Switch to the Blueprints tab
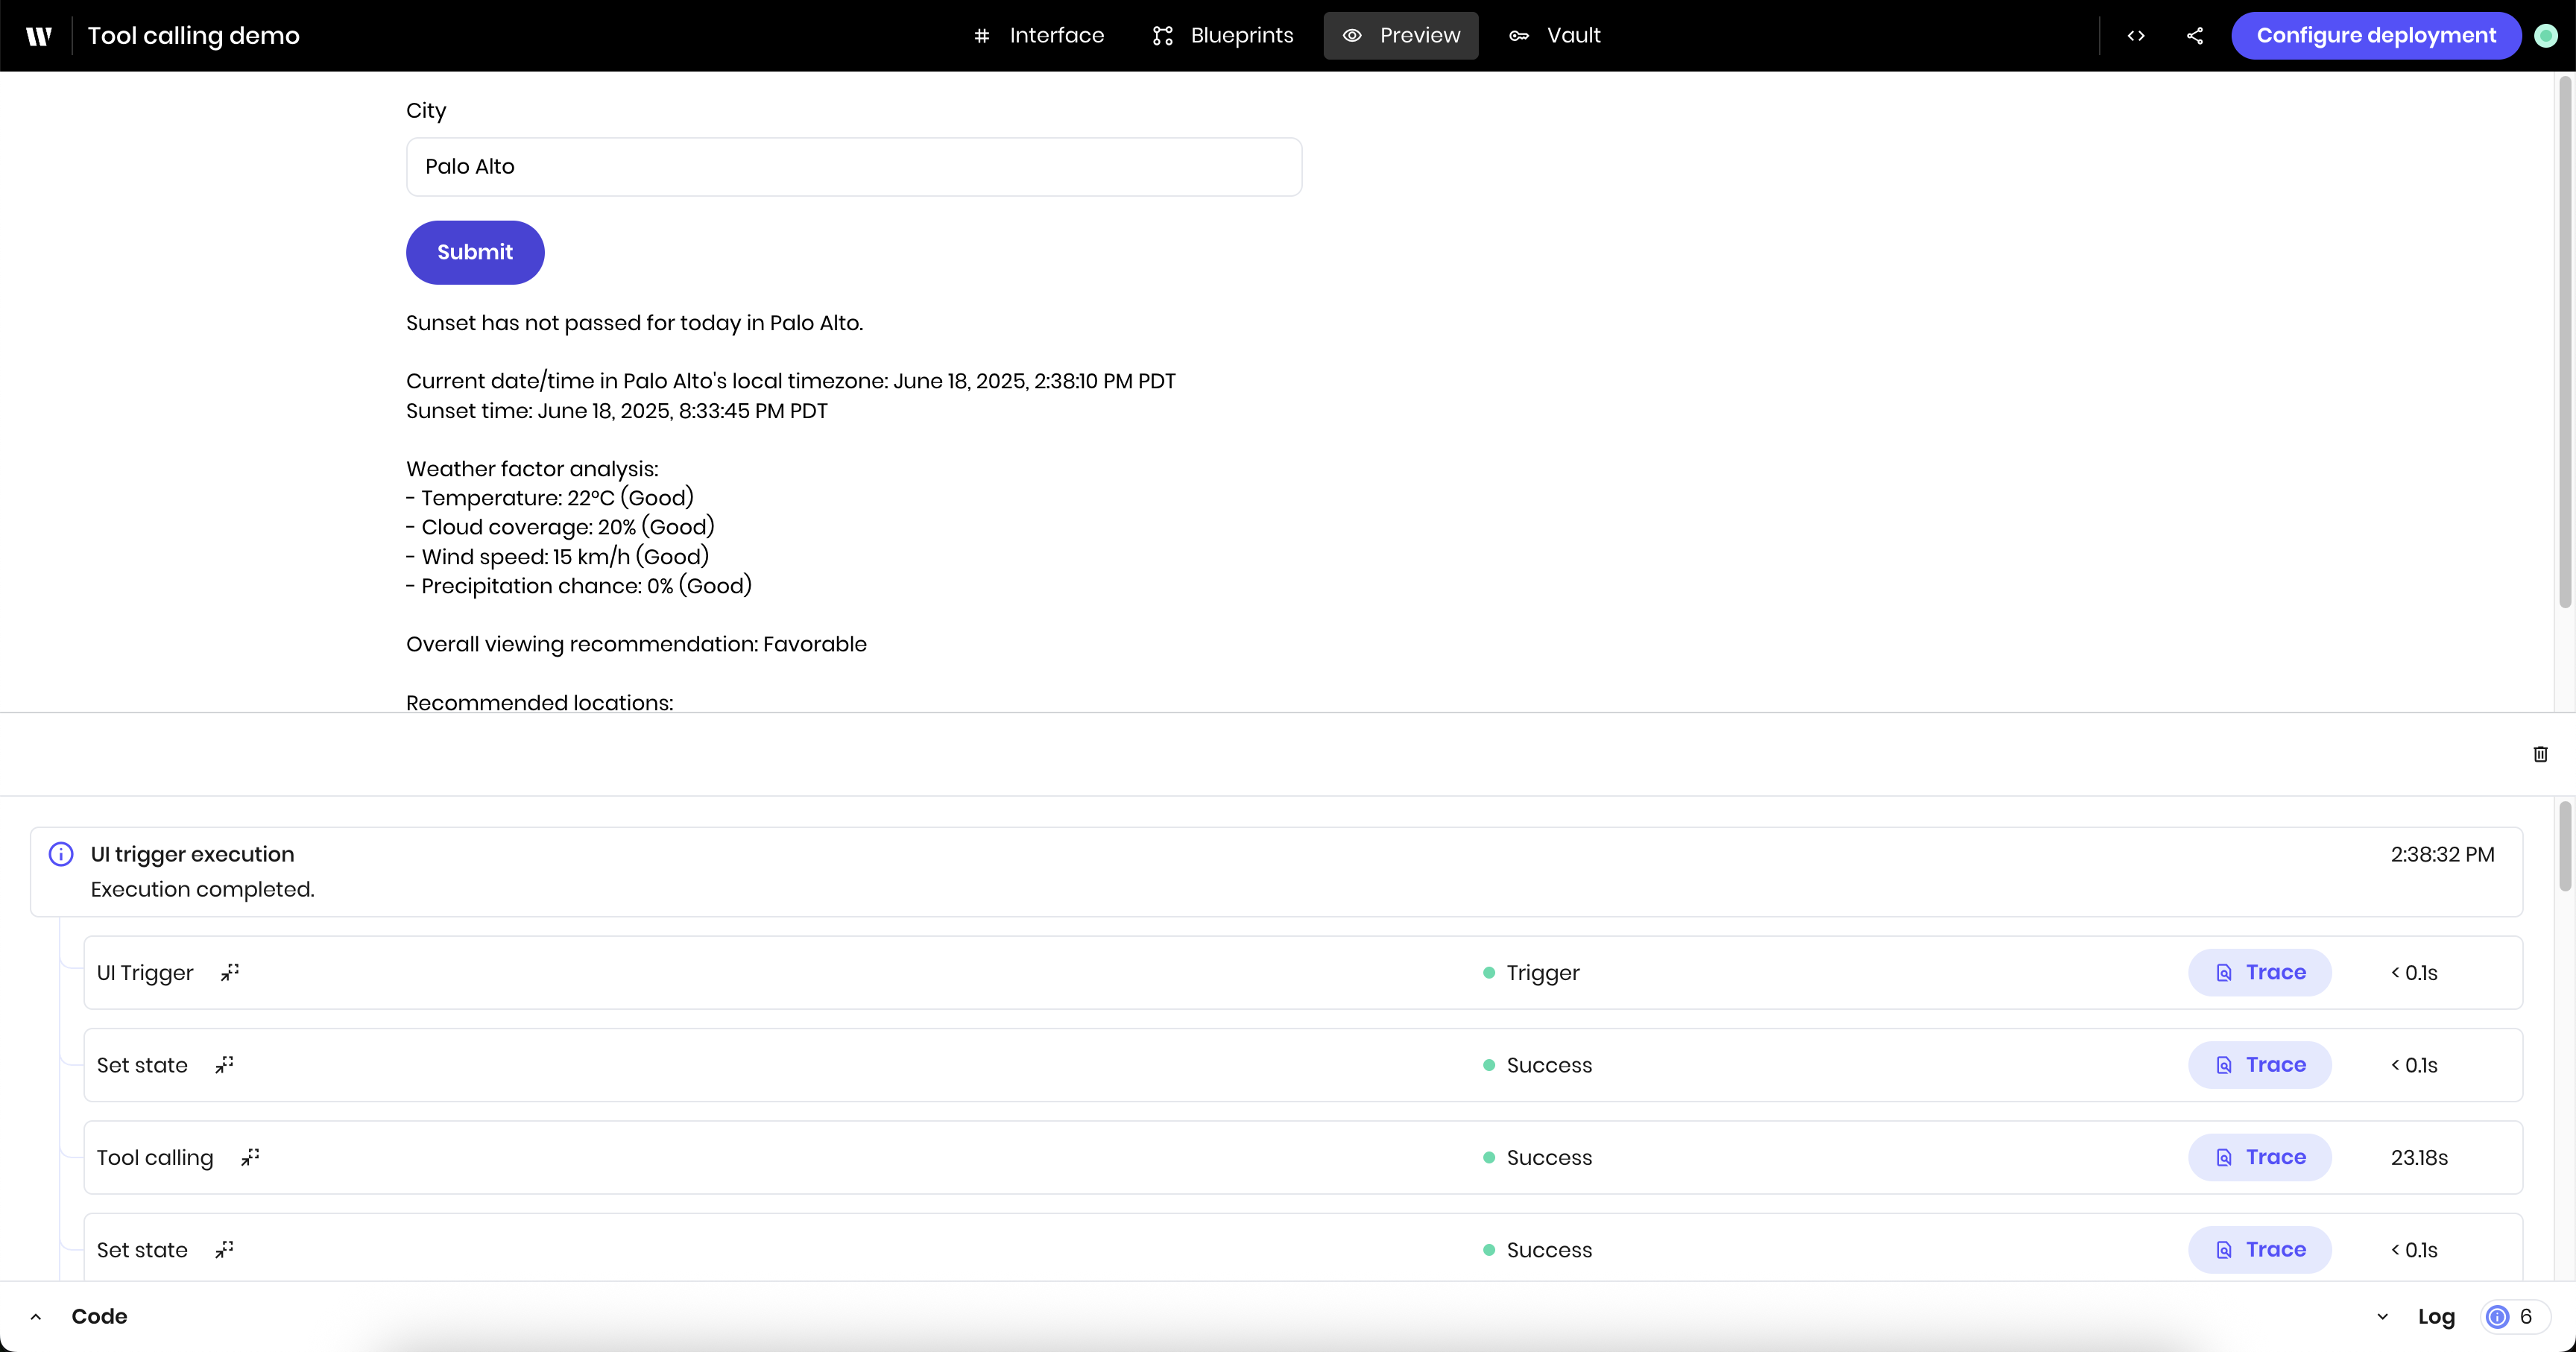This screenshot has height=1352, width=2576. click(1223, 36)
